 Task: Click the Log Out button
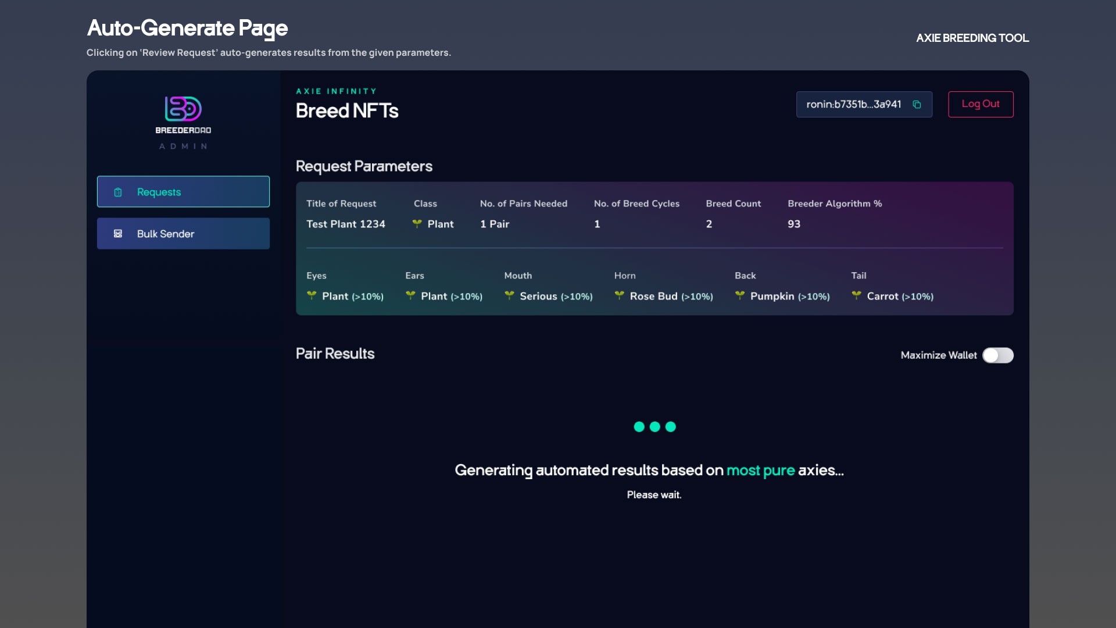[981, 104]
